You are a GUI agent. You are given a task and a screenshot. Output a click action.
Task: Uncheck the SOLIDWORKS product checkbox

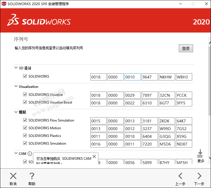pos(25,76)
